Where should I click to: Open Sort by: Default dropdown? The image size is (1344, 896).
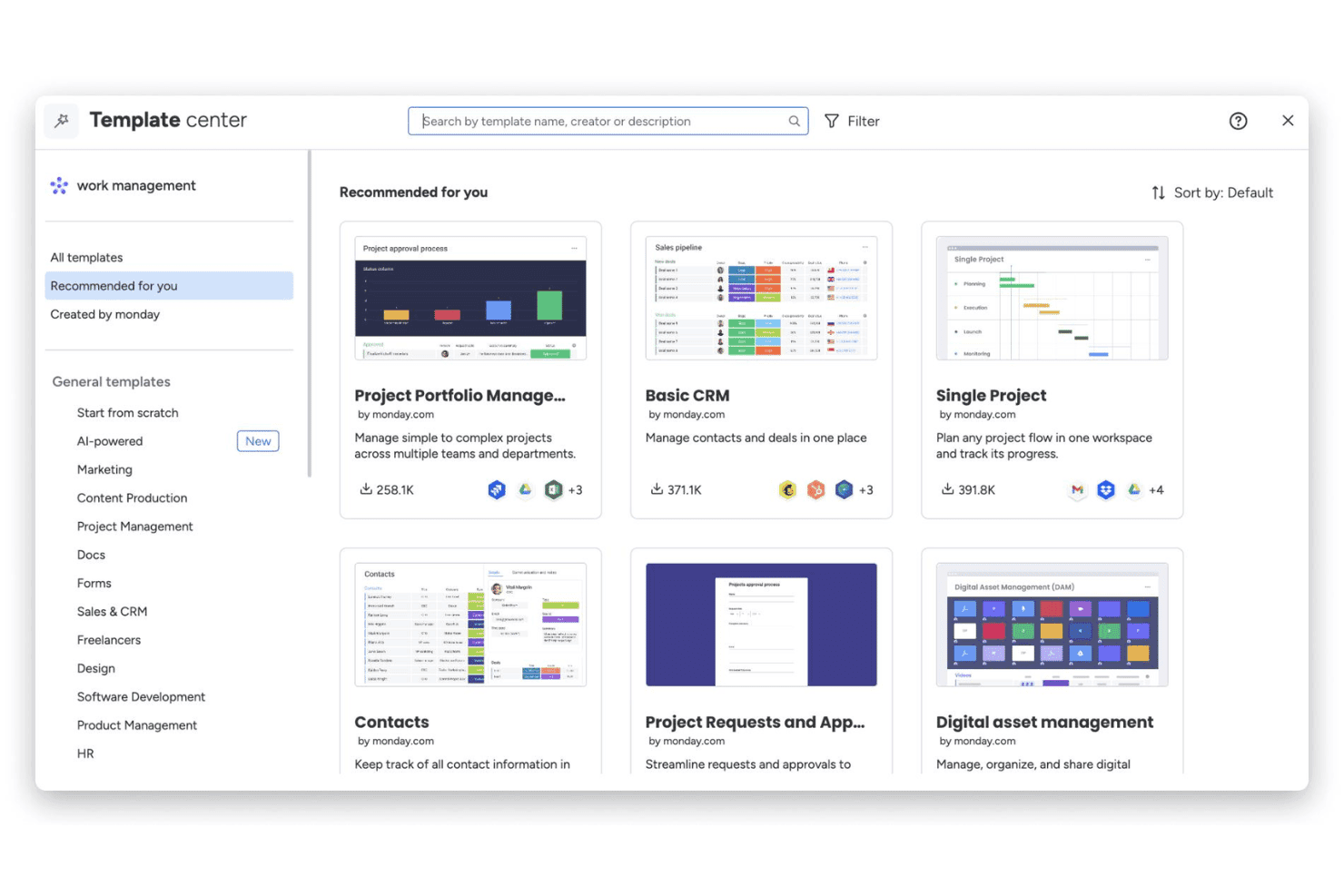click(x=1212, y=192)
